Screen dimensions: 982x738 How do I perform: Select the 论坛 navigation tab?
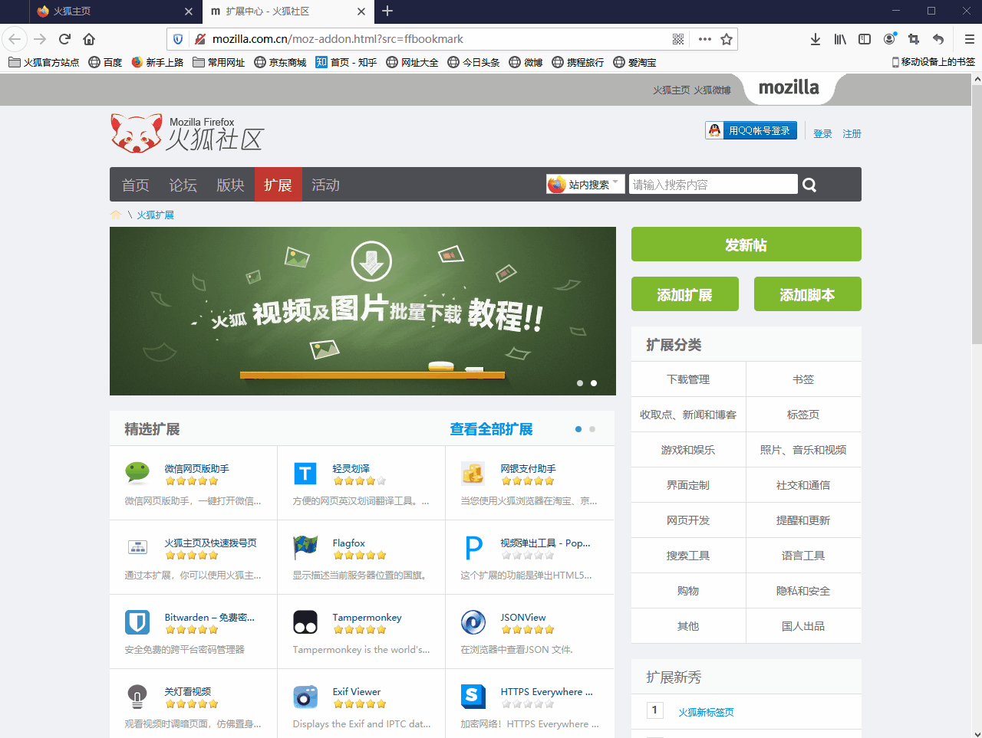(x=183, y=184)
